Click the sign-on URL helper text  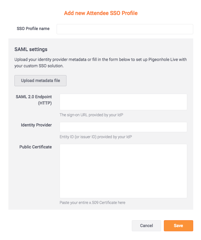pyautogui.click(x=91, y=115)
